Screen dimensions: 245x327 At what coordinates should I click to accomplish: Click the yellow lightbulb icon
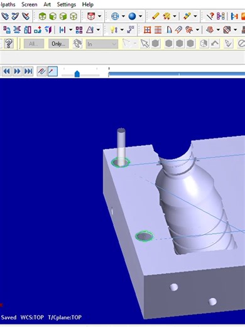tap(114, 30)
